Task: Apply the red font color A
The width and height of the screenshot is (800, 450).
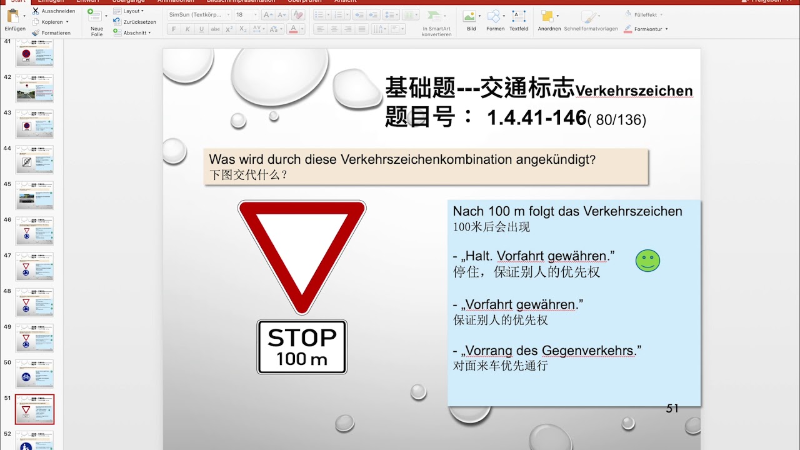Action: point(293,29)
